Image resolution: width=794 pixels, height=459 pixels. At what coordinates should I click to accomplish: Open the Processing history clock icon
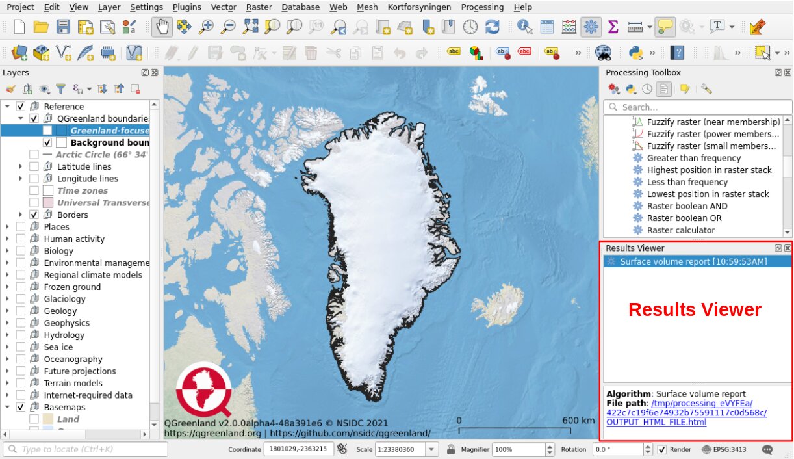pos(647,89)
